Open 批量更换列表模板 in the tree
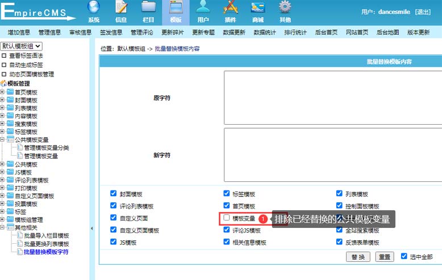The image size is (442, 280). 47,244
